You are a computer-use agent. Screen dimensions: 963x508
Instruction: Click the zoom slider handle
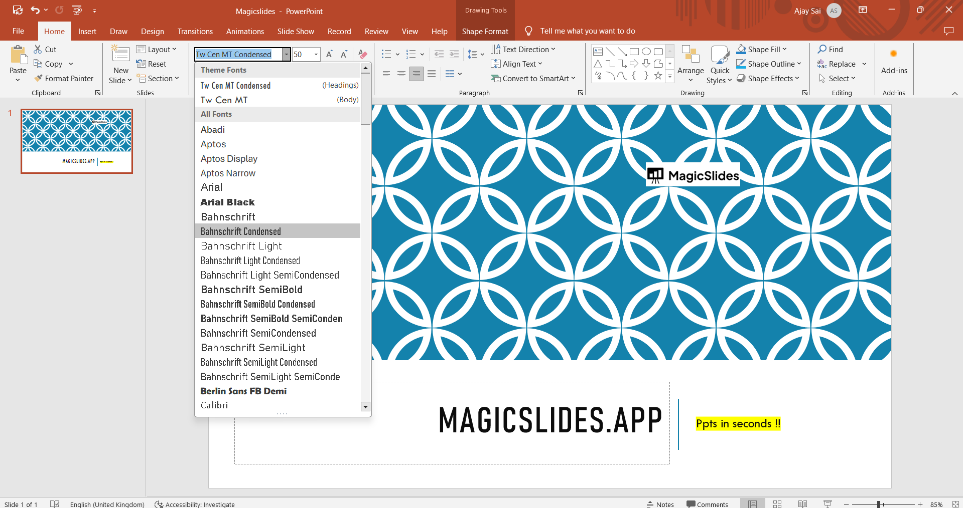pyautogui.click(x=879, y=504)
